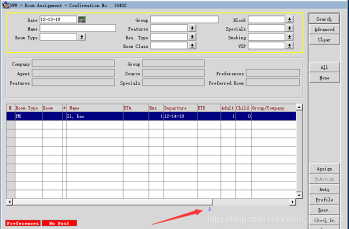This screenshot has height=229, width=349.
Task: Open the guest Profile button
Action: click(x=324, y=199)
